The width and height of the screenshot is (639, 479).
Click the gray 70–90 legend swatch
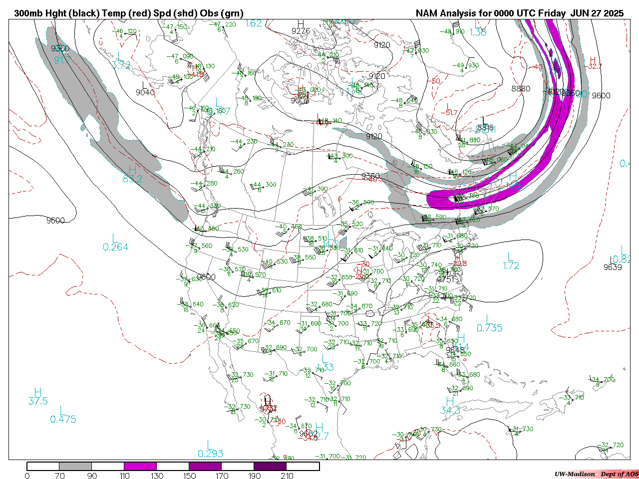pyautogui.click(x=75, y=467)
